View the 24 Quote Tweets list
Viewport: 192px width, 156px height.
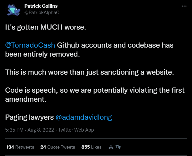(x=58, y=147)
